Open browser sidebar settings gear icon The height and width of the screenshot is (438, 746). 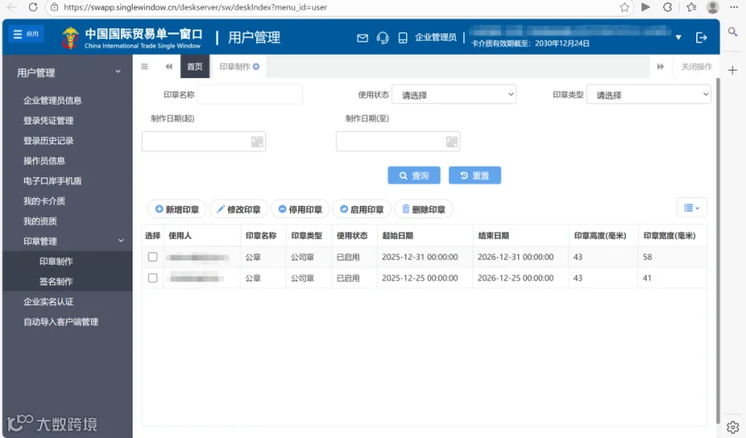733,426
